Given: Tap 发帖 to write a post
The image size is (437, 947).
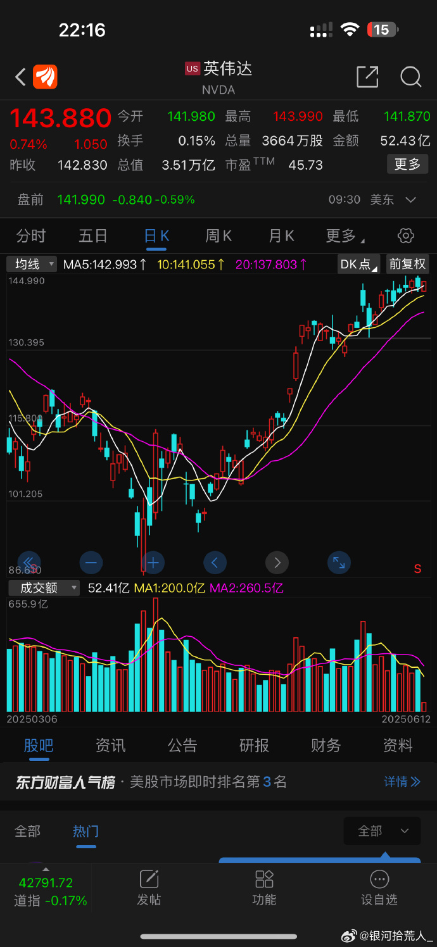Looking at the screenshot, I should [x=149, y=887].
